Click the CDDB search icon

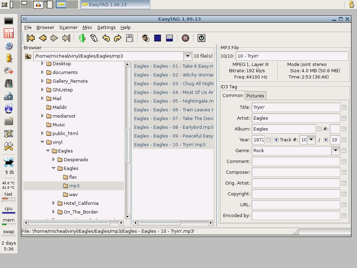[146, 38]
